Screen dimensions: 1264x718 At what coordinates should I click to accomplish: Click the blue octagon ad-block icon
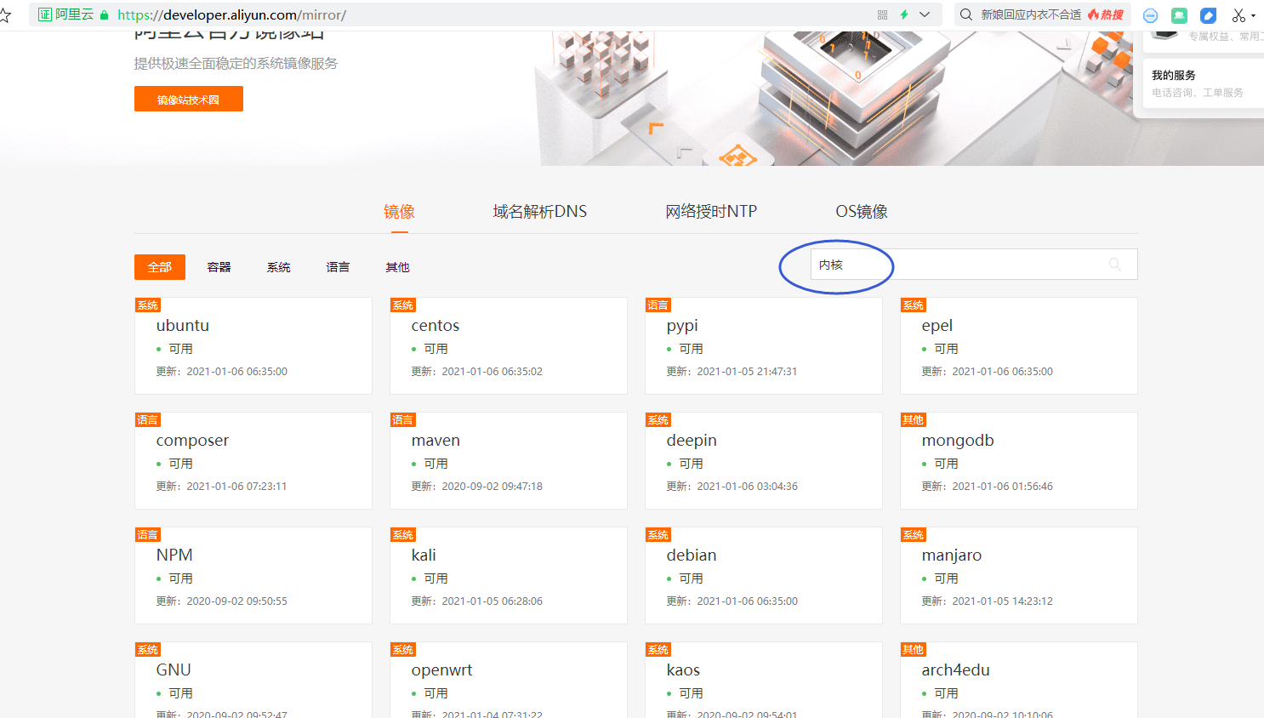point(1150,14)
